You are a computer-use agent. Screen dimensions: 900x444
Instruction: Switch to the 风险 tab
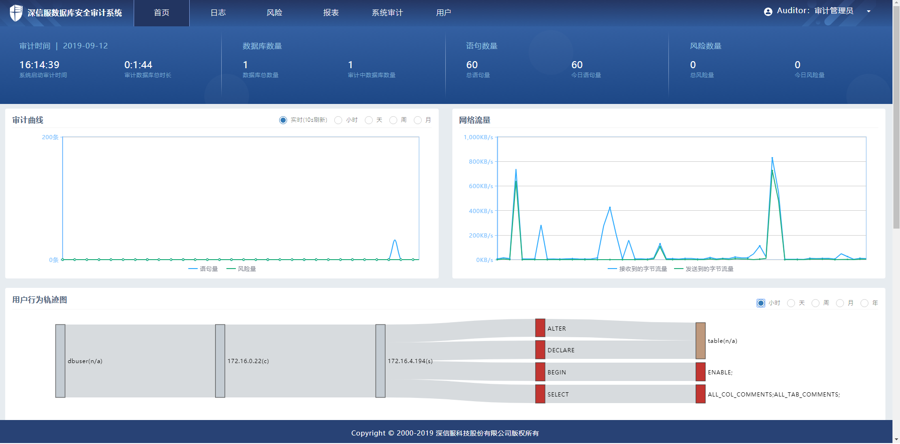[274, 13]
